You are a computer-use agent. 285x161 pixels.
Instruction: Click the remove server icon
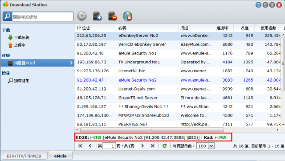point(113,16)
